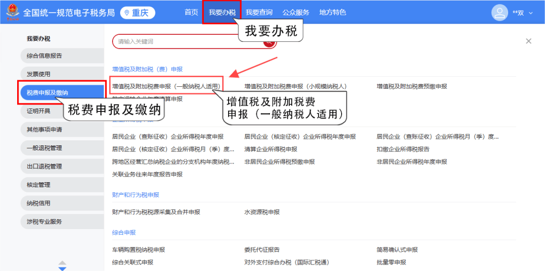Open 车辆购置税纳税申报
Screen dimensions: 545x271
(139, 249)
